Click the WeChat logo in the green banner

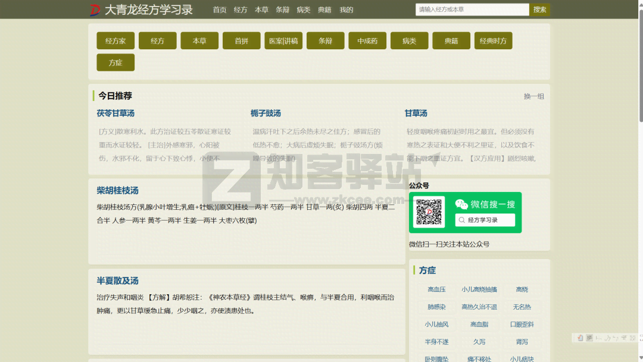point(461,204)
